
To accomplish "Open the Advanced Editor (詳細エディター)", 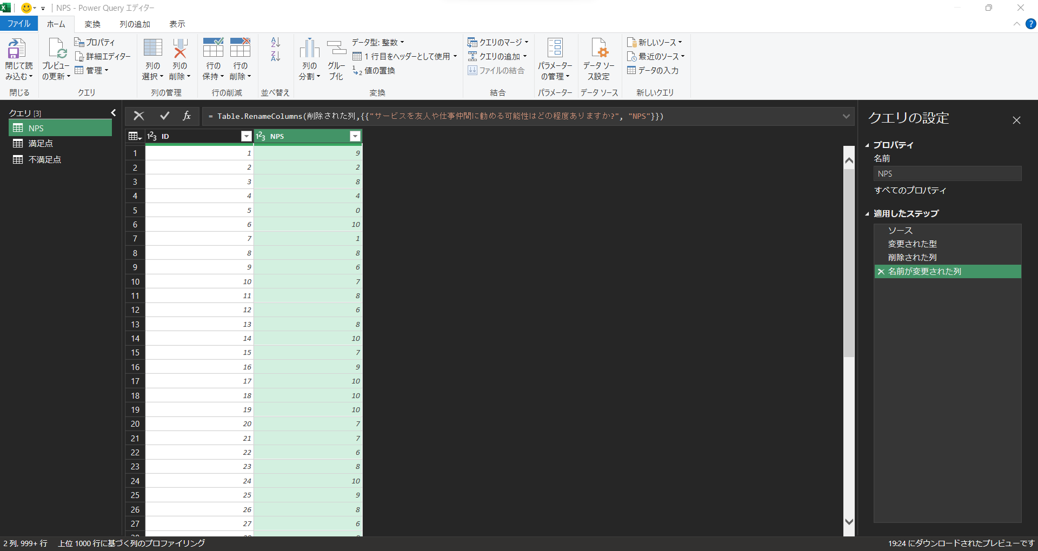I will click(103, 56).
